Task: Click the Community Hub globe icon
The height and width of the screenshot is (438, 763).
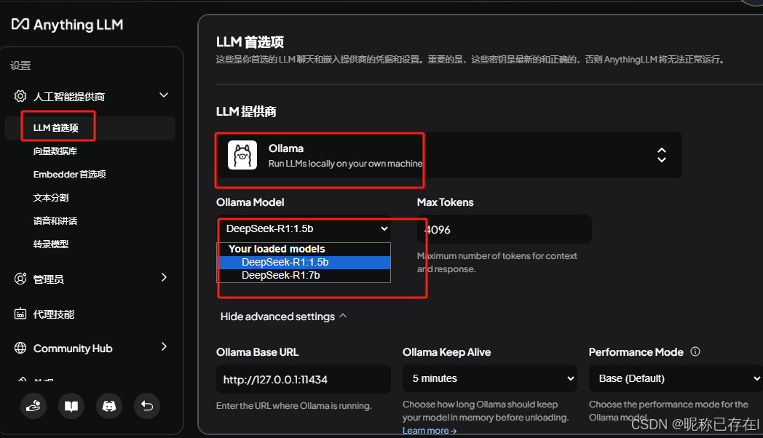Action: tap(20, 348)
